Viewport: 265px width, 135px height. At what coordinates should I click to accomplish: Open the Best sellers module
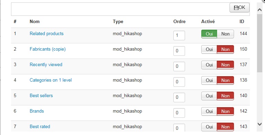[41, 96]
